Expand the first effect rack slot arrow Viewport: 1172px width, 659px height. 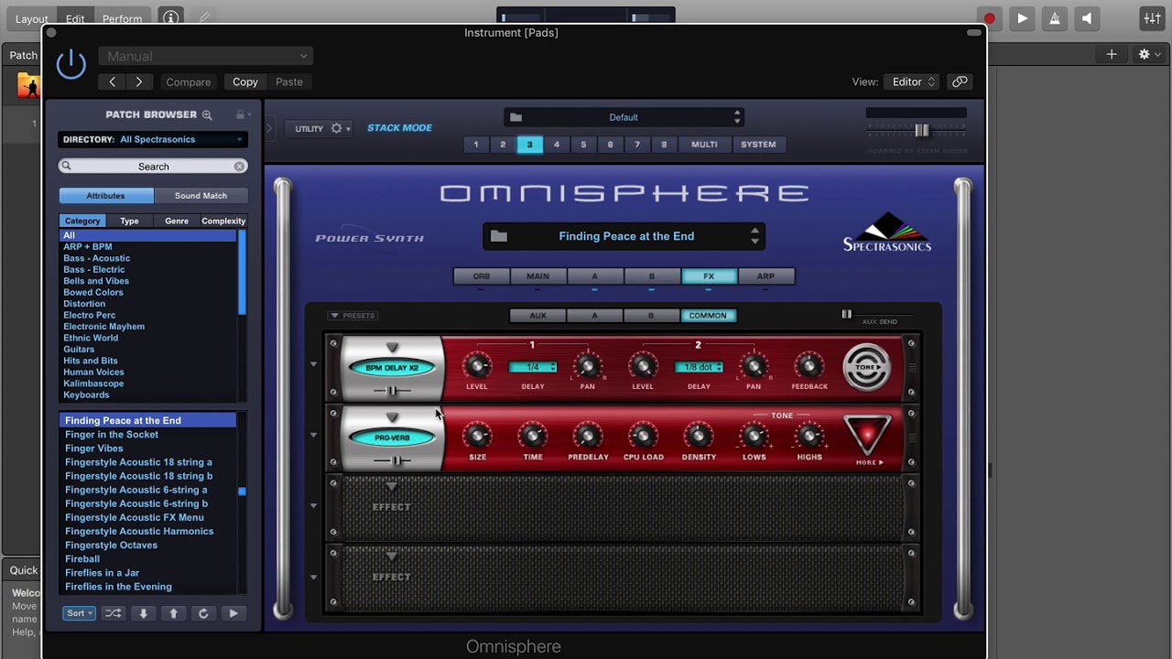[313, 365]
